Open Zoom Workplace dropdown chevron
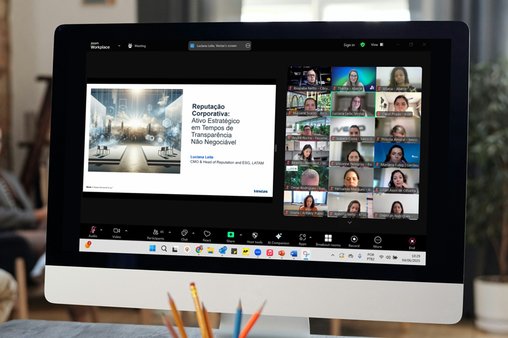The height and width of the screenshot is (338, 508). point(119,46)
